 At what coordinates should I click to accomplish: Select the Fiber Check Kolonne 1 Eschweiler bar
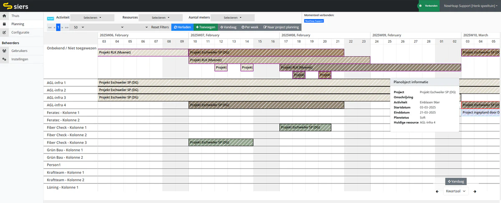(x=305, y=127)
